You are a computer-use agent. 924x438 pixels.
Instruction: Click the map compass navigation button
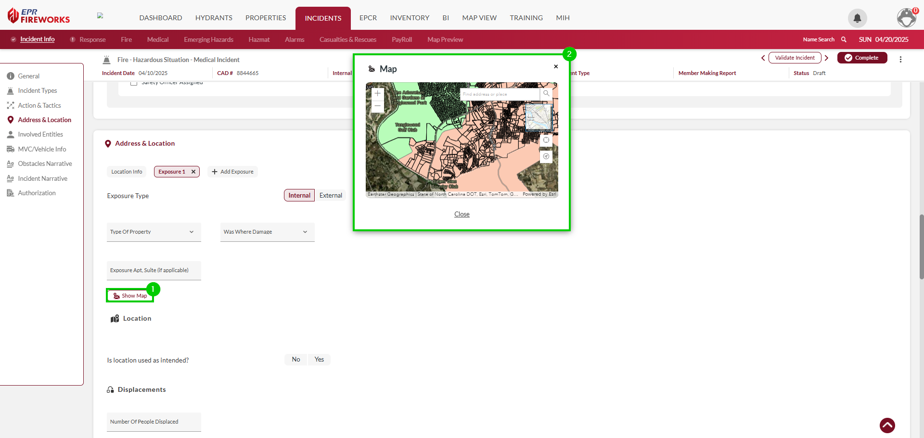tap(546, 157)
